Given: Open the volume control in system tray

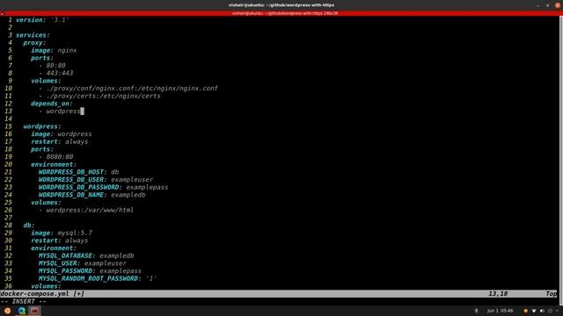Looking at the screenshot, I should point(542,311).
